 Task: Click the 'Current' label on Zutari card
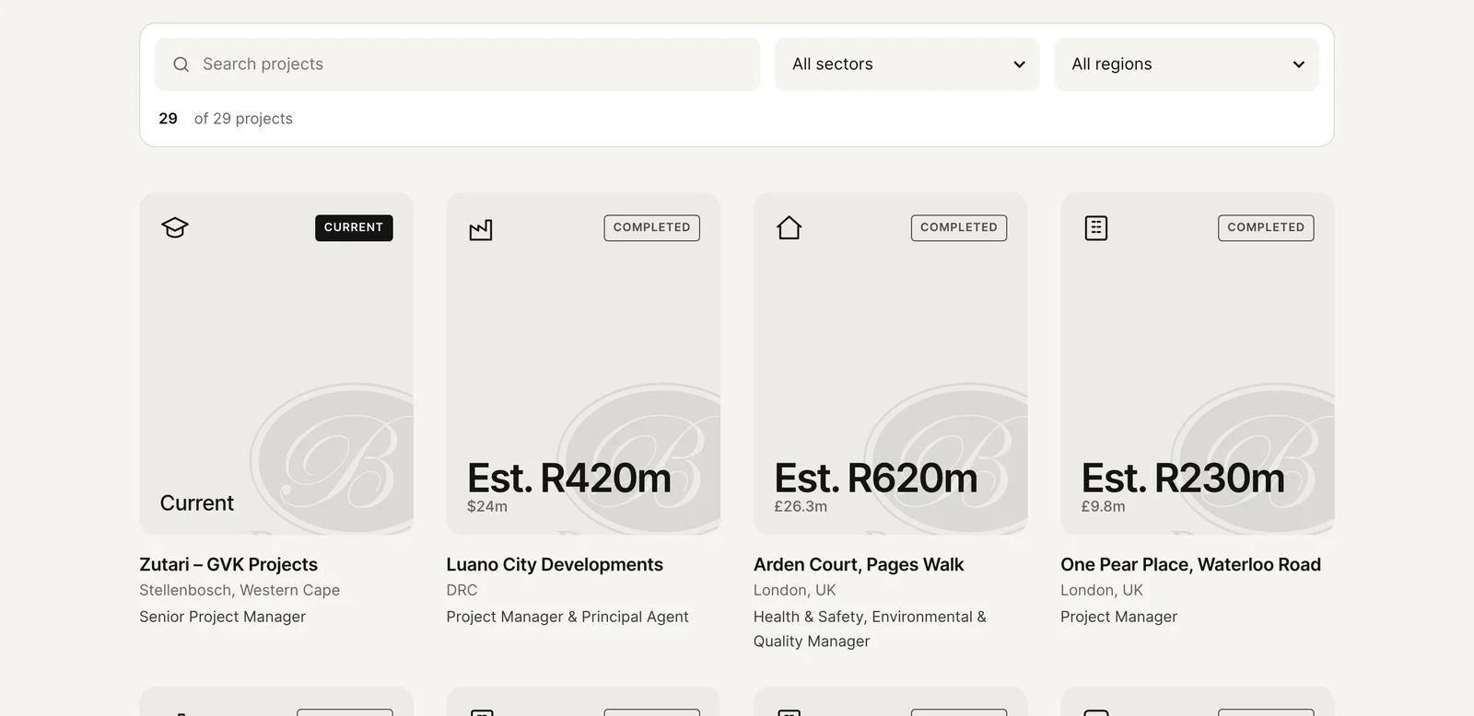(197, 503)
